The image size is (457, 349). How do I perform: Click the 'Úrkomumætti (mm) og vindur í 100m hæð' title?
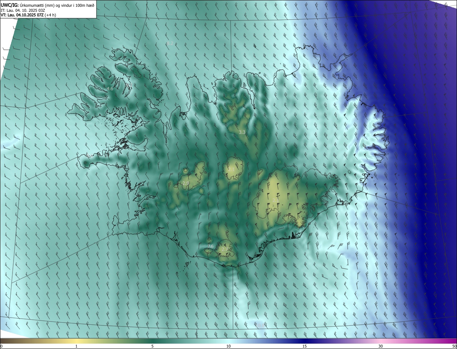click(57, 5)
